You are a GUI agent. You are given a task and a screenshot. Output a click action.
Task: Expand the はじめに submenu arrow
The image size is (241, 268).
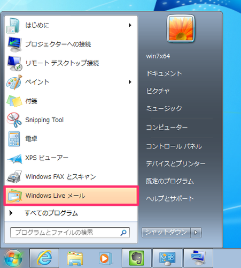[x=130, y=25]
